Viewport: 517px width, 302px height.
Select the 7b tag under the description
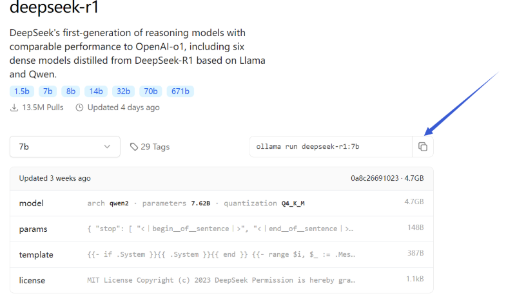click(48, 91)
